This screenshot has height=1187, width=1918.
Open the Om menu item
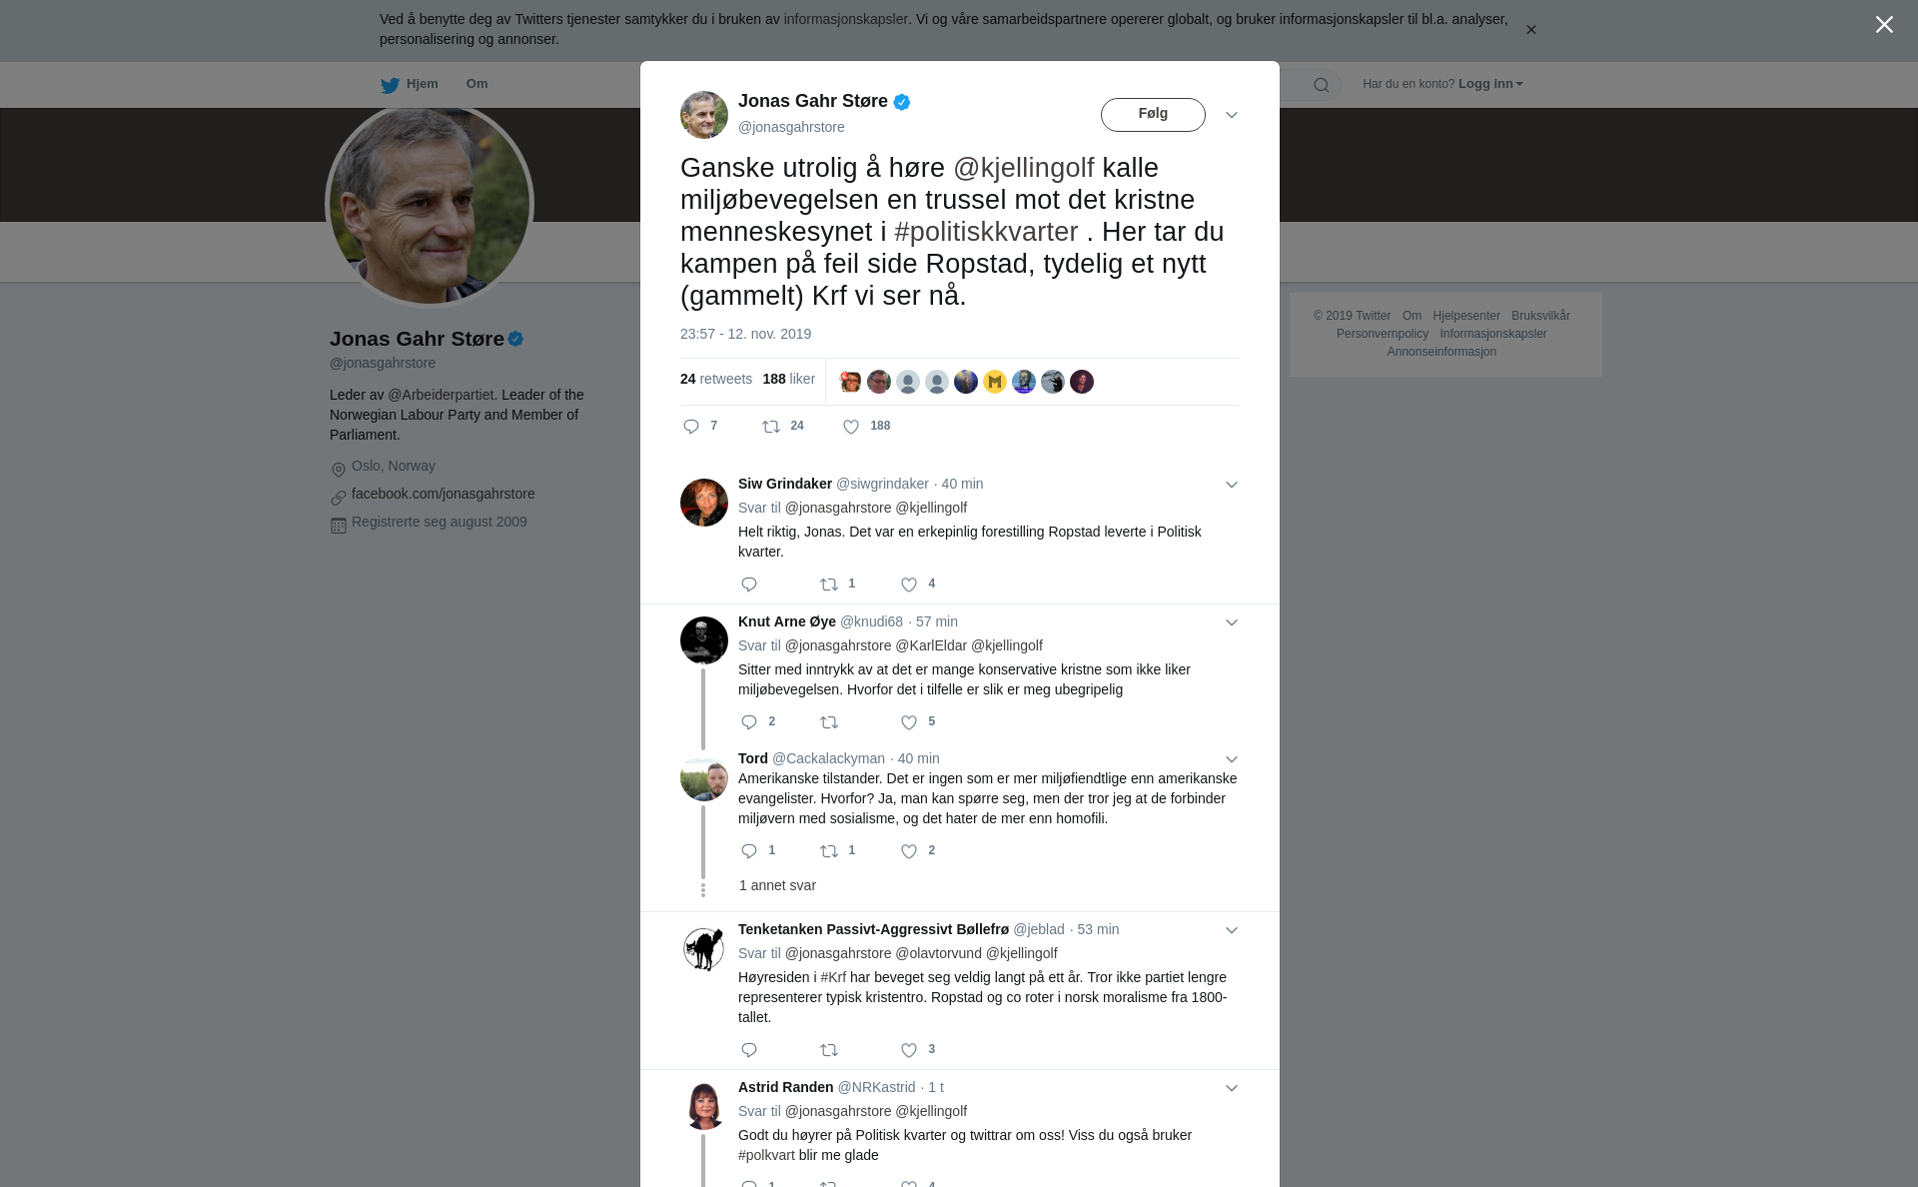point(477,84)
